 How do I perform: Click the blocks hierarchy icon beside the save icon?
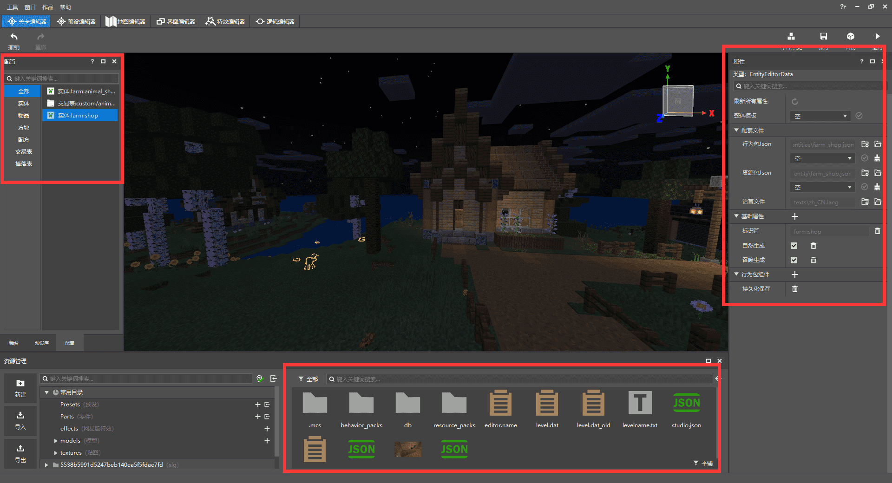click(791, 36)
